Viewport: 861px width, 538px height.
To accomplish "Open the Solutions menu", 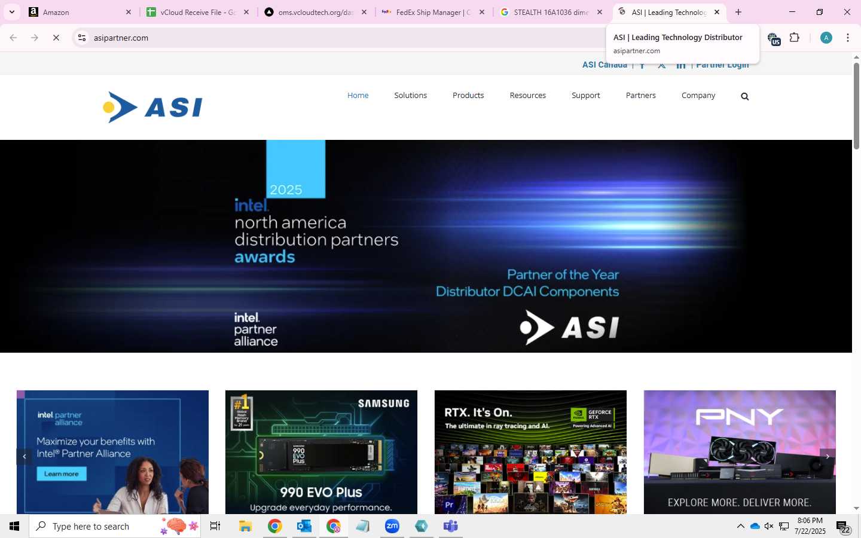I will click(x=410, y=96).
